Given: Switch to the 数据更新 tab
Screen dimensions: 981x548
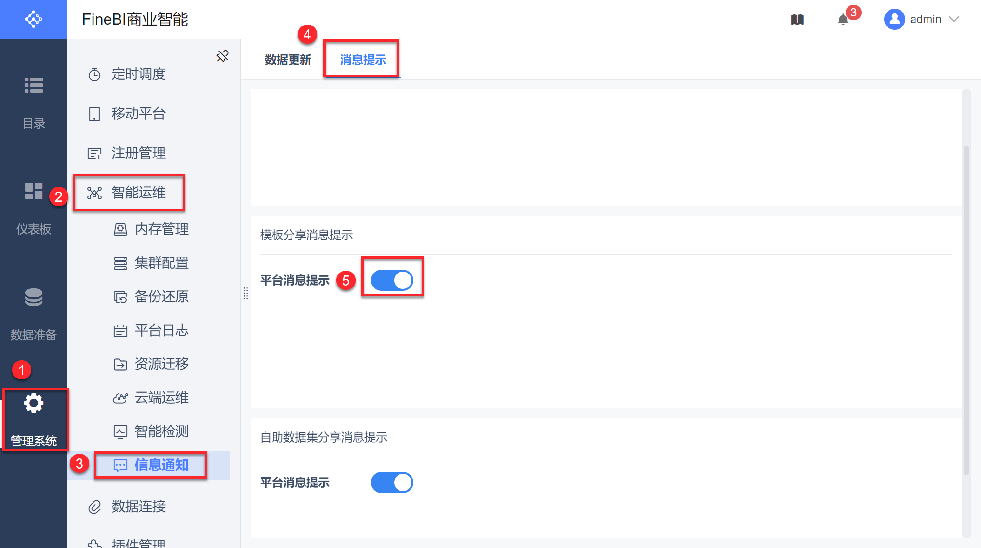Looking at the screenshot, I should [x=288, y=60].
